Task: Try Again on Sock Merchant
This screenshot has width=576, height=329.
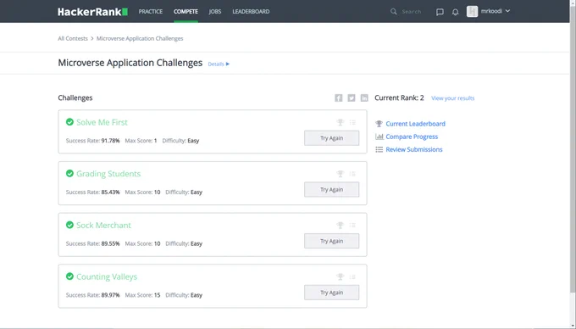Action: (332, 241)
